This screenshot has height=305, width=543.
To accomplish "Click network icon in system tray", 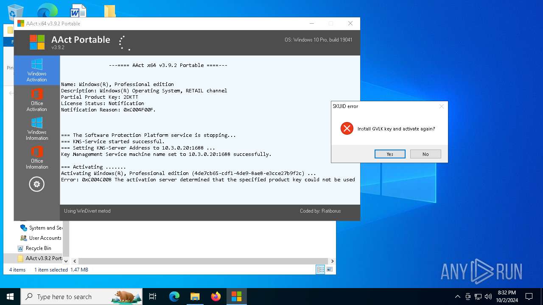I will (478, 297).
